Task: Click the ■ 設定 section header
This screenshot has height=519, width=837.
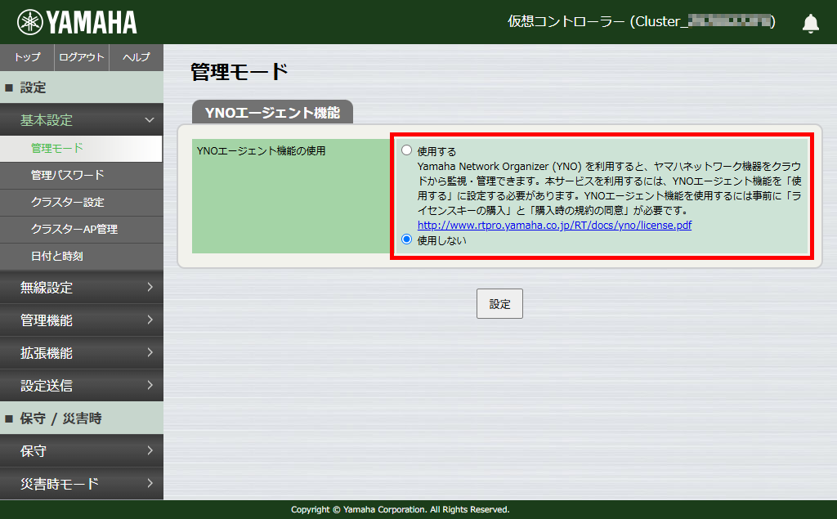Action: pos(82,87)
